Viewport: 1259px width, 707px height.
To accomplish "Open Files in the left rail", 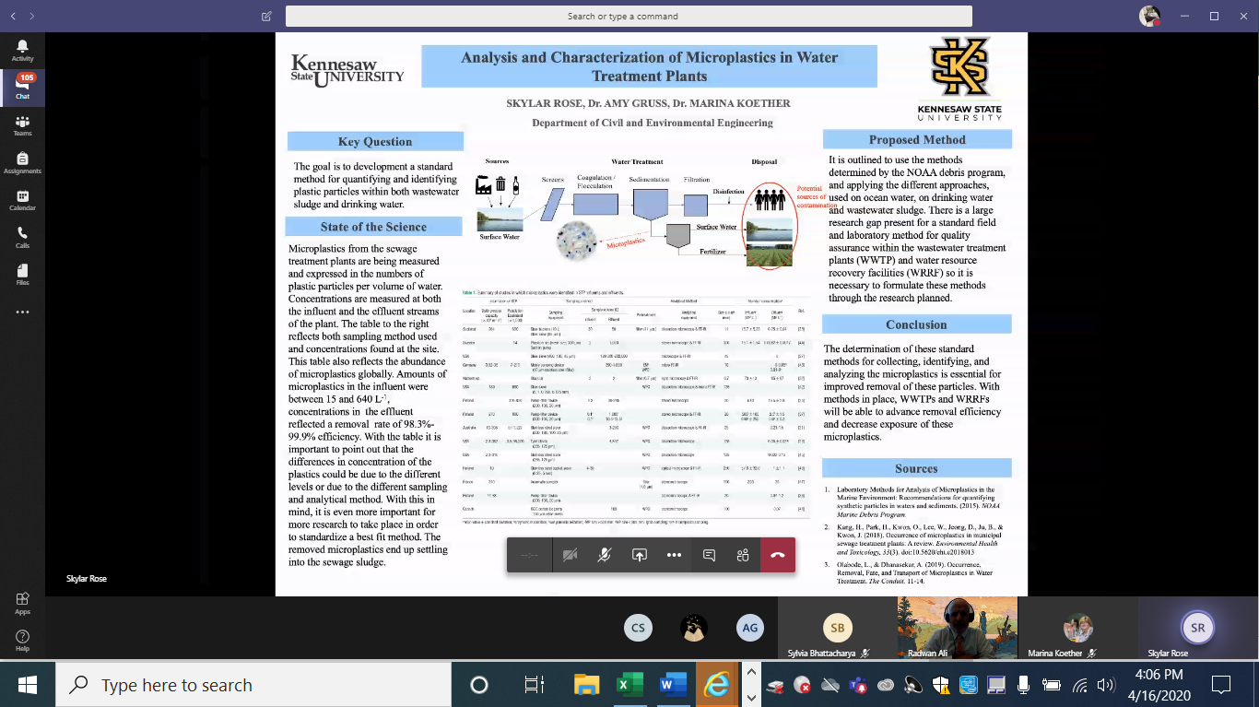I will click(22, 275).
